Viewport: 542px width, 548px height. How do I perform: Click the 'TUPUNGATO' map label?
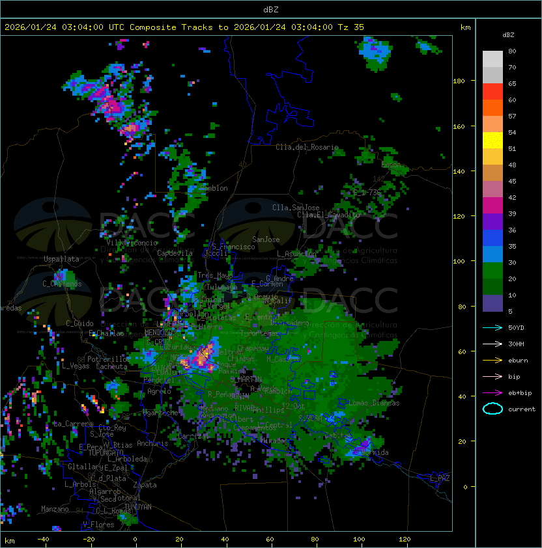(x=106, y=452)
